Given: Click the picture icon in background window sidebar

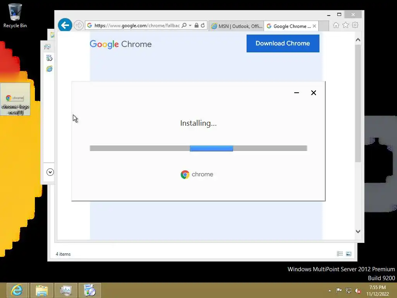Looking at the screenshot, I should pos(47,47).
